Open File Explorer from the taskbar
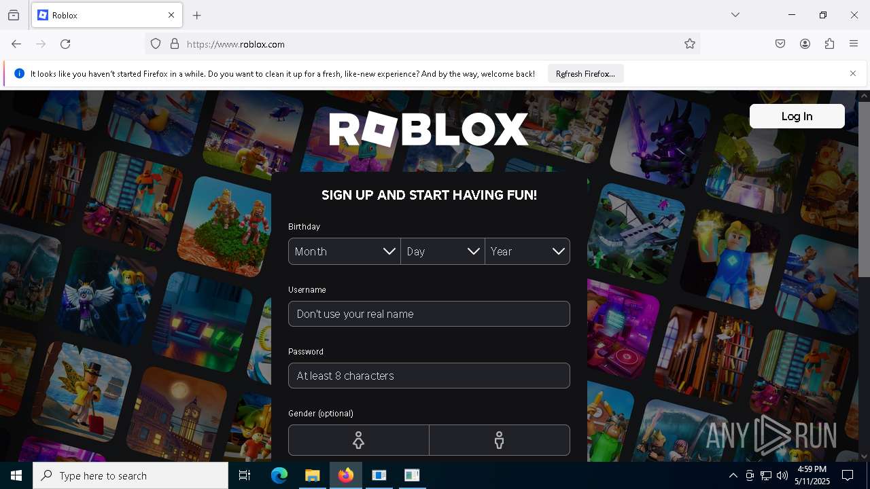The height and width of the screenshot is (489, 870). (312, 475)
